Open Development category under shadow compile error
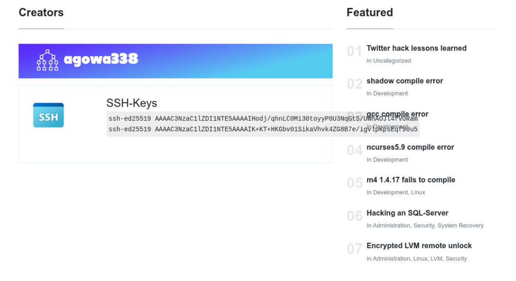This screenshot has width=516, height=281. (x=390, y=94)
